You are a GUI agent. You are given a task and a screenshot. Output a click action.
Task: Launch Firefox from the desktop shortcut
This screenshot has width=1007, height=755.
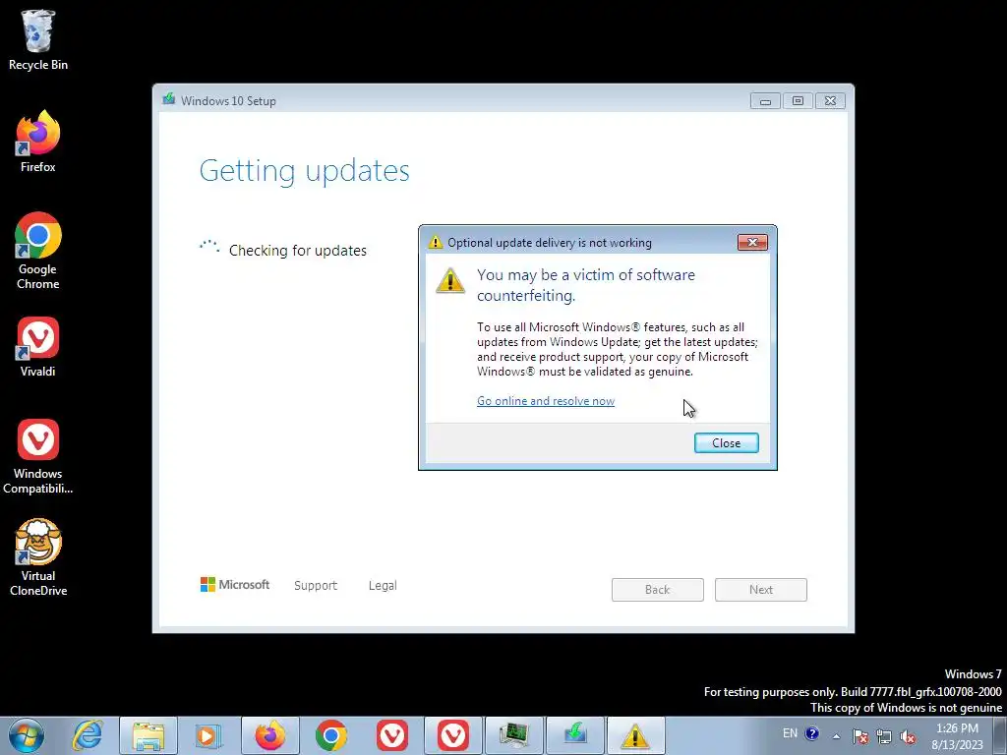[x=38, y=142]
